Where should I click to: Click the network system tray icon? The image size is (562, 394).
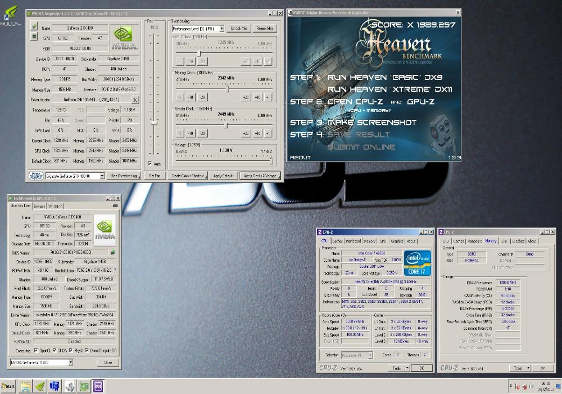(524, 387)
